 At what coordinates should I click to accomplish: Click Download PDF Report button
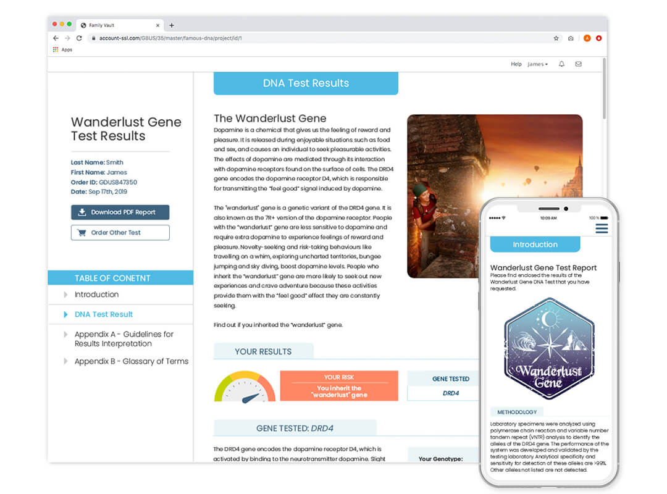tap(120, 212)
